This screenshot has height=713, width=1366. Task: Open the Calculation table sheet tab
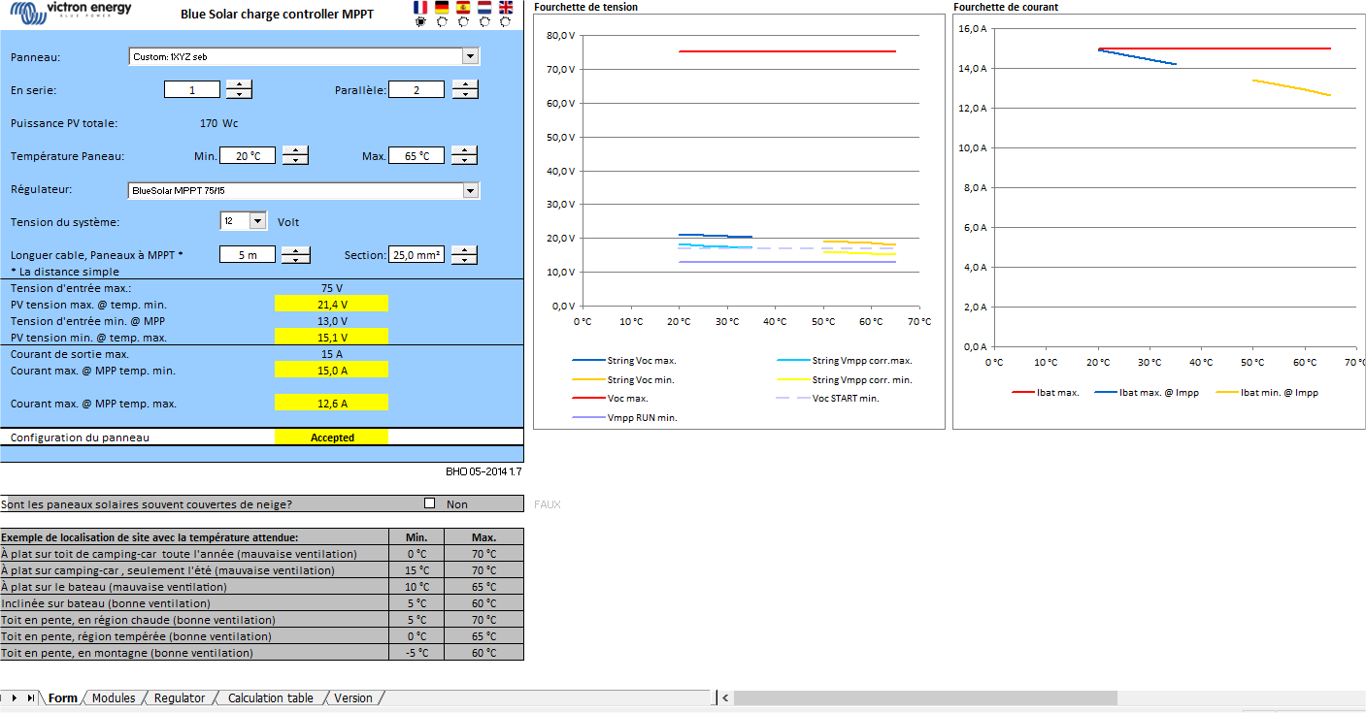coord(270,697)
